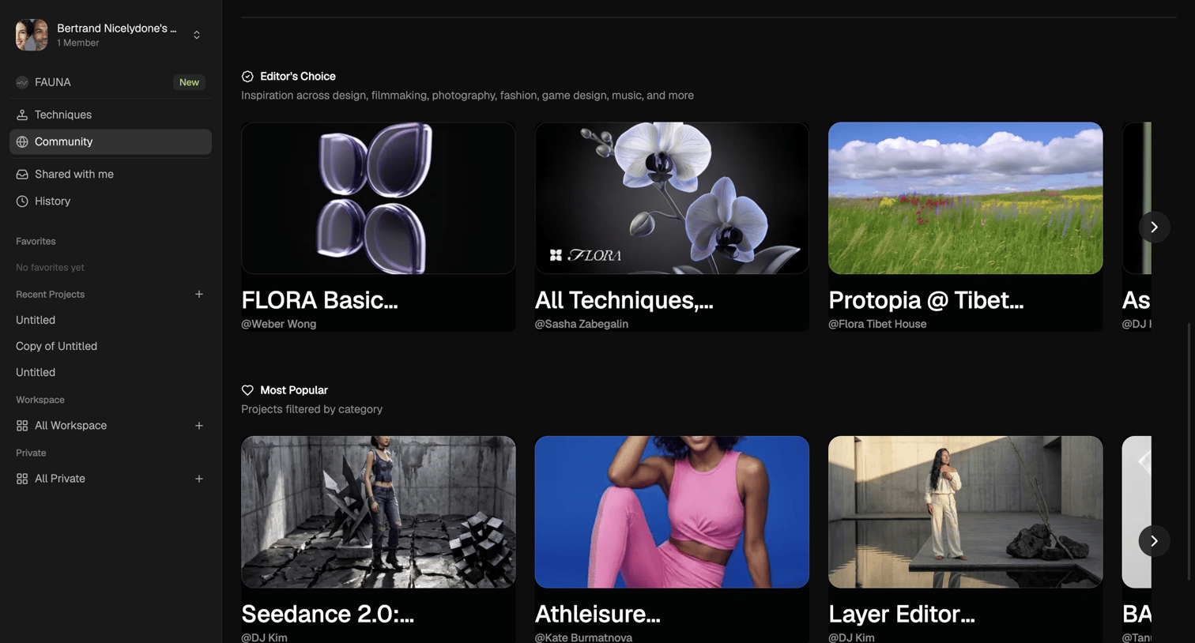The width and height of the screenshot is (1195, 643).
Task: Click the Protopia @ Tibet… title
Action: 926,300
